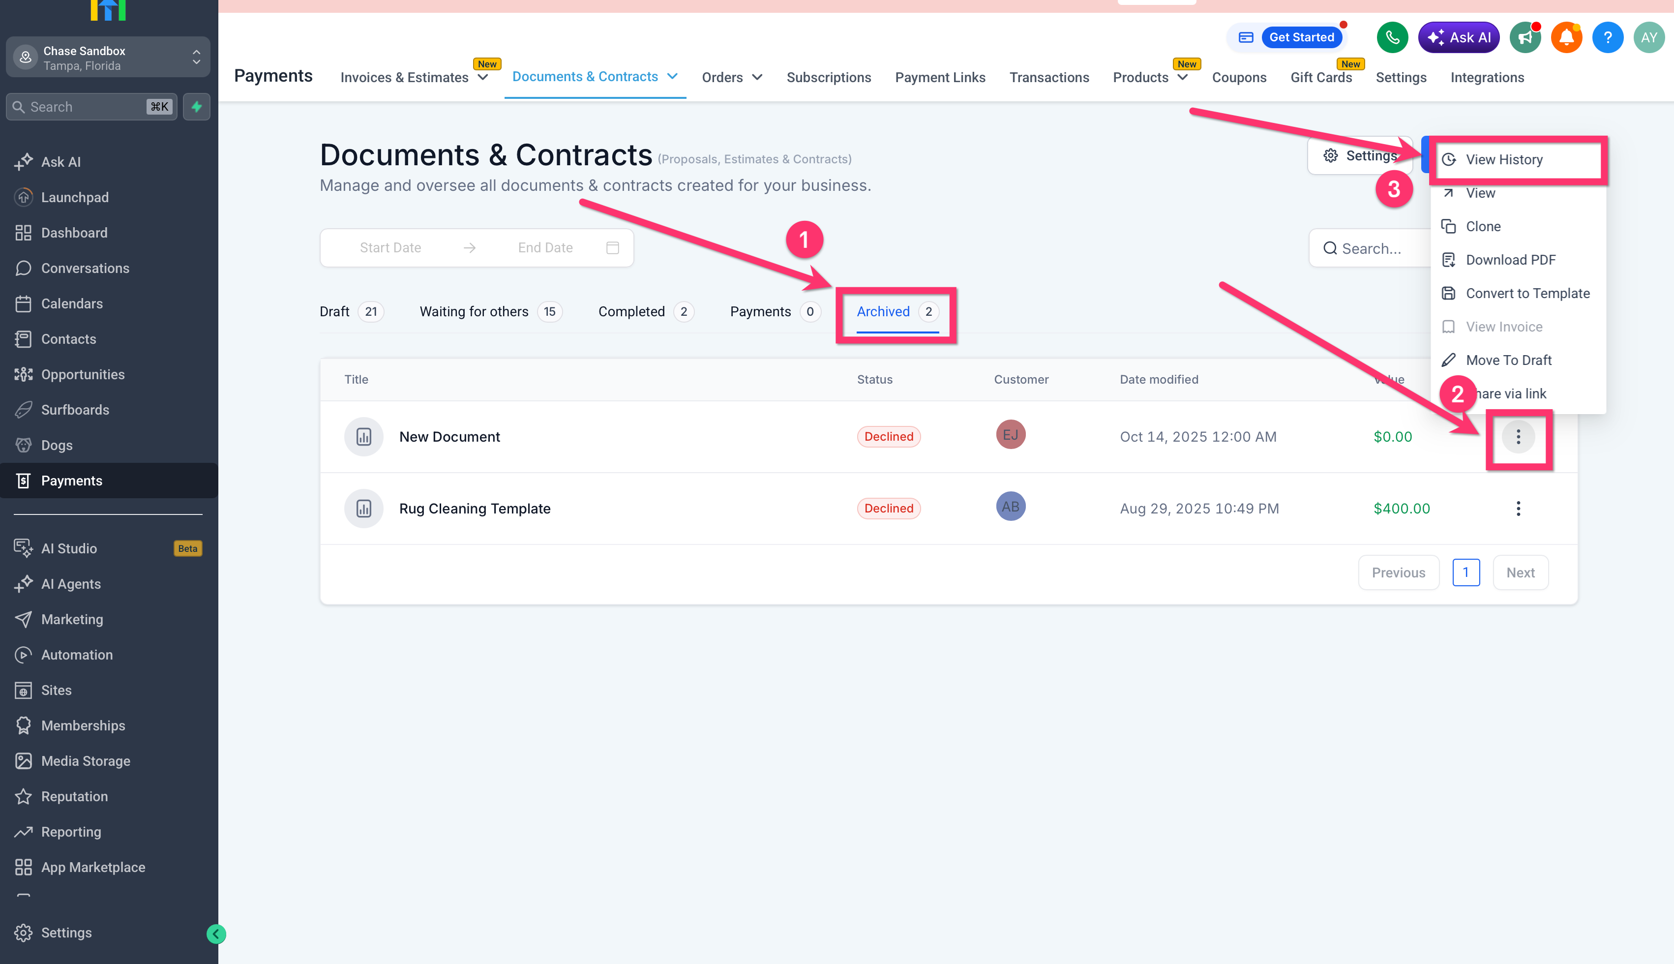Screen dimensions: 1674x964
Task: Click the green phone dialer icon
Action: (1392, 38)
